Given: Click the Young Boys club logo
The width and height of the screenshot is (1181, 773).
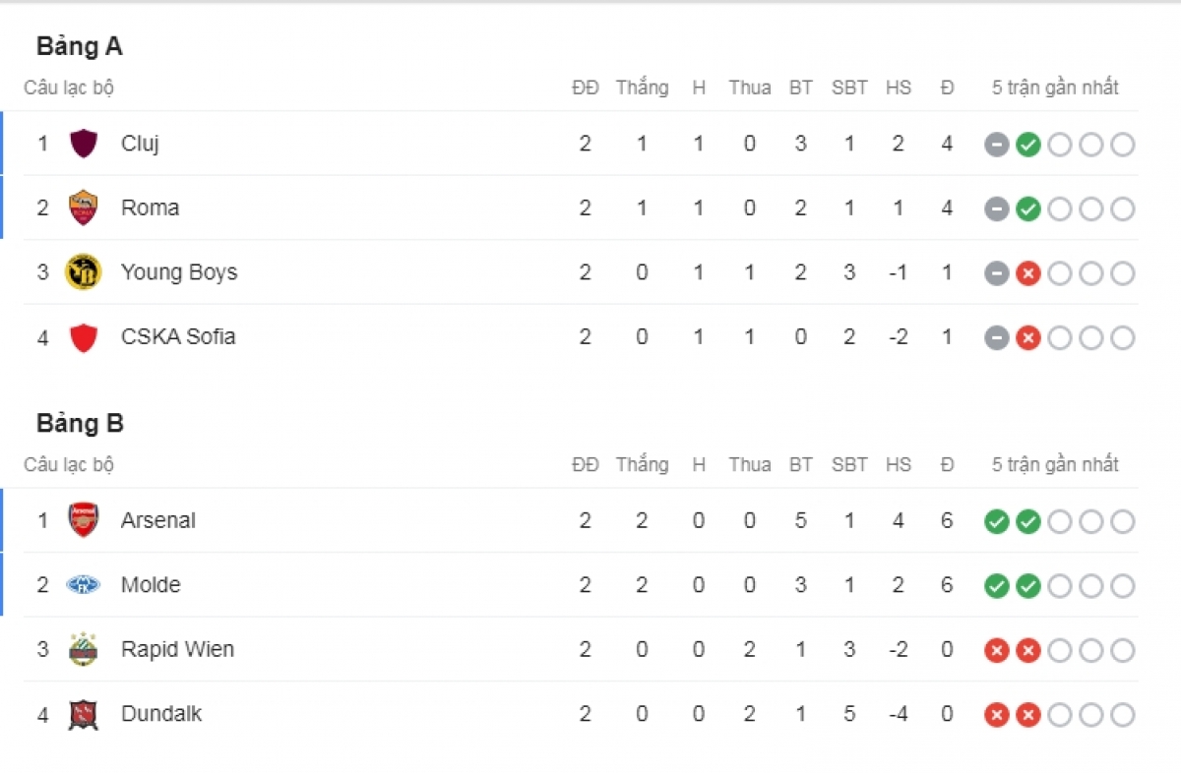Looking at the screenshot, I should pyautogui.click(x=84, y=272).
